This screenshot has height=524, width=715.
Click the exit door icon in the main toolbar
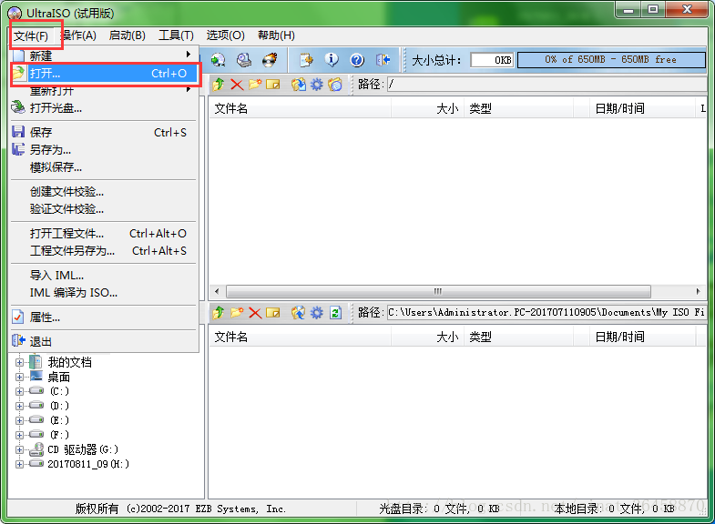tap(383, 60)
